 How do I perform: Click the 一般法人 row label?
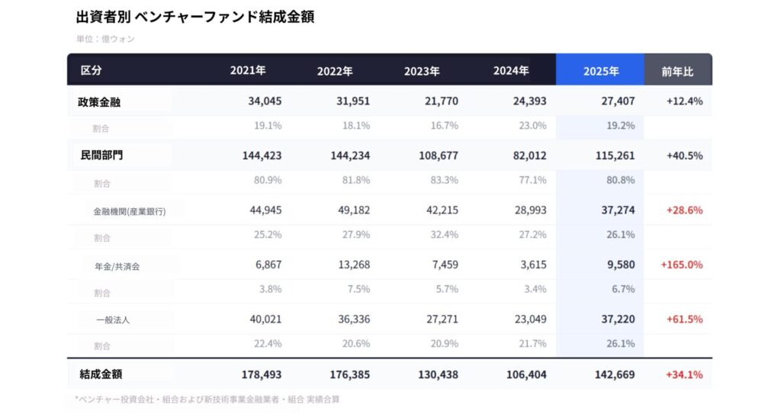[113, 319]
